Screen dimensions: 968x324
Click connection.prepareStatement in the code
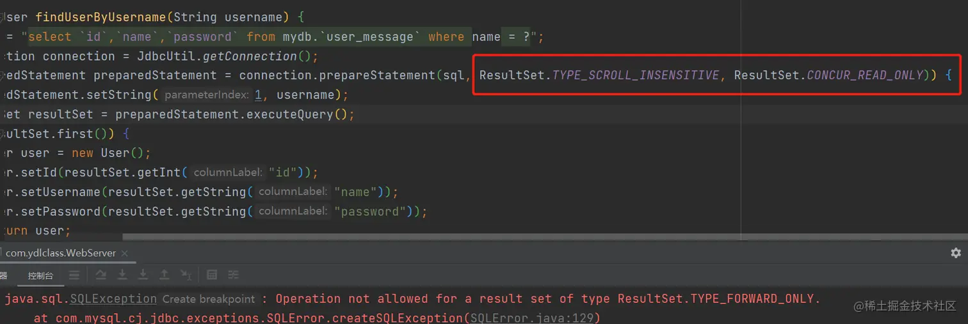pos(337,75)
